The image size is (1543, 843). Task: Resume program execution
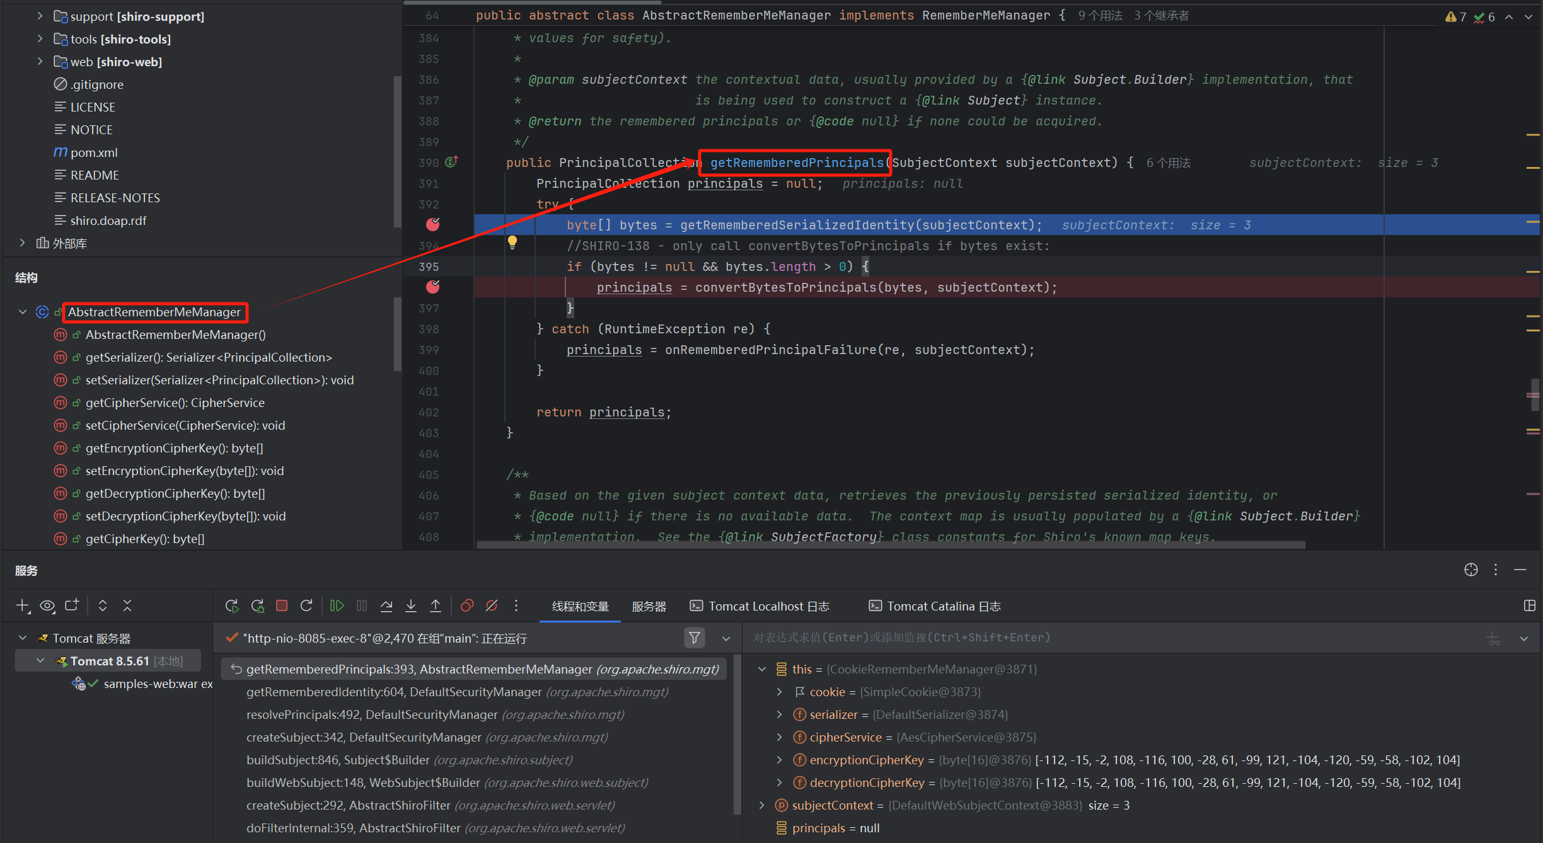(337, 605)
